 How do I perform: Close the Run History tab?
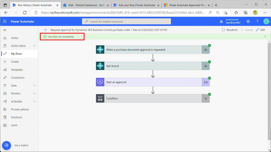[57, 5]
